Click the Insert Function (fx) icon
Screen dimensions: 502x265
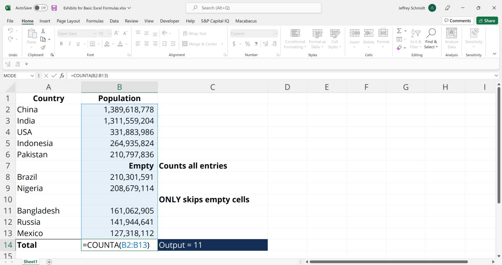tap(62, 75)
